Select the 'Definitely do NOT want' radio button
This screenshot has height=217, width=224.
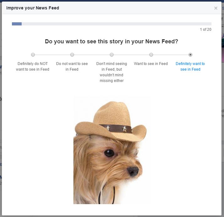tap(33, 55)
